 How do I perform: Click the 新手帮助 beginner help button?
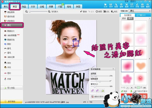11,101
